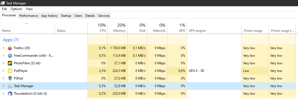
Task: Select the FreeCommander (x64) process name
Action: pos(34,56)
